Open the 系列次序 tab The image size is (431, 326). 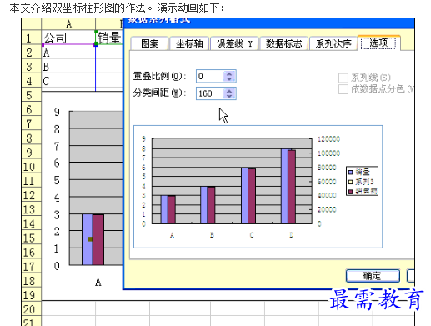(333, 43)
